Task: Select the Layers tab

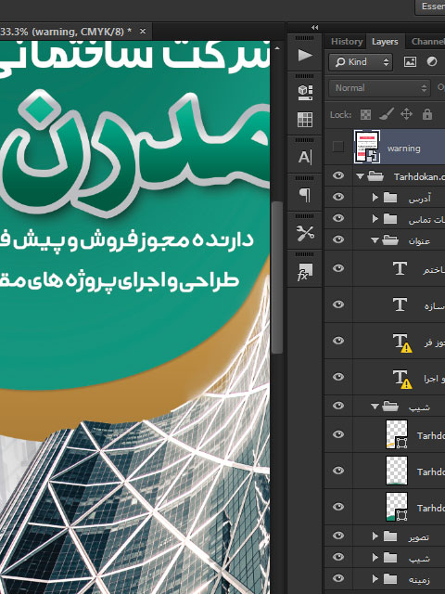Action: (x=385, y=42)
